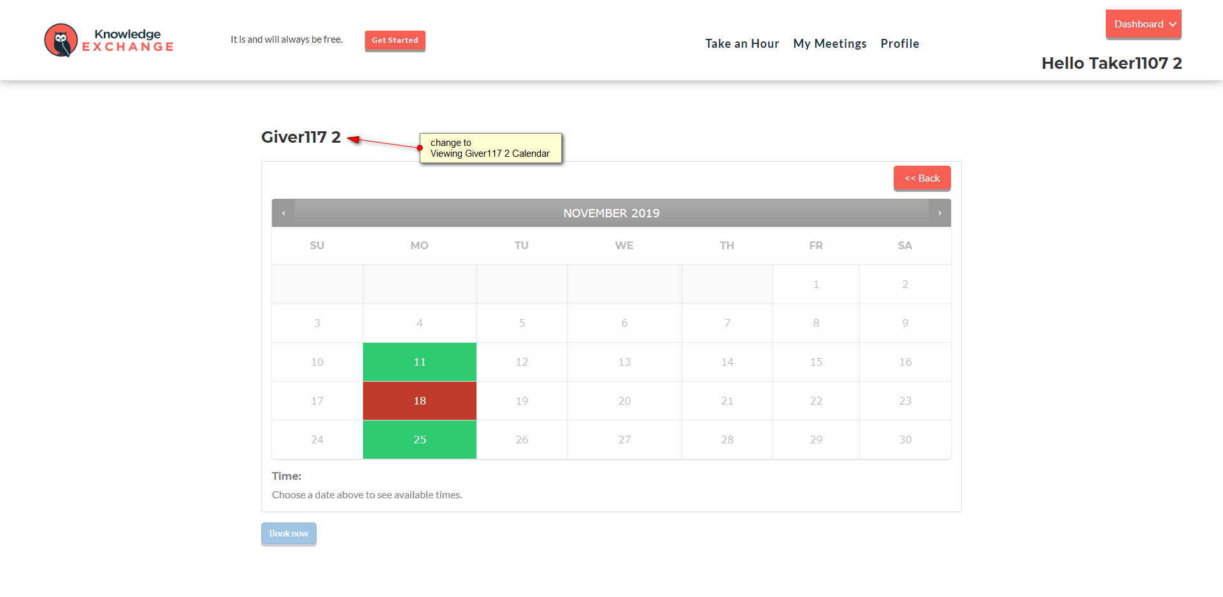Select date 27 on calendar

click(x=624, y=440)
